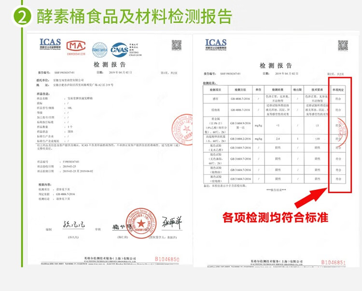Click the 检测结果 table header
The image size is (362, 291).
click(278, 90)
